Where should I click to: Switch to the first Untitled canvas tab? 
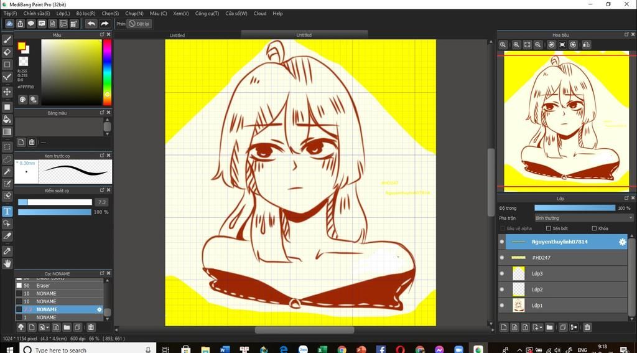click(177, 35)
